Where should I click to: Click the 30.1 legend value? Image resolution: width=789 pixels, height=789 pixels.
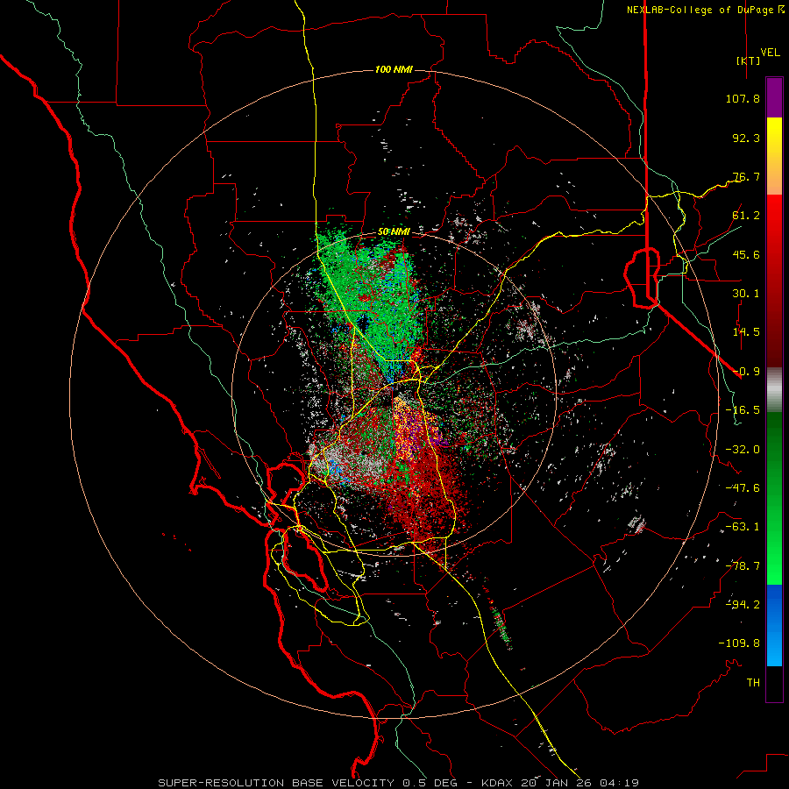(746, 294)
